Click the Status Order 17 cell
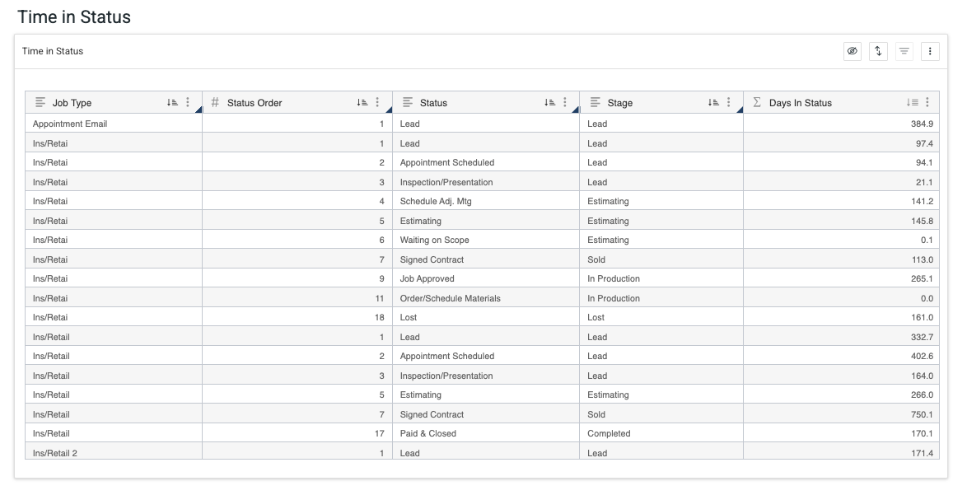 [297, 433]
